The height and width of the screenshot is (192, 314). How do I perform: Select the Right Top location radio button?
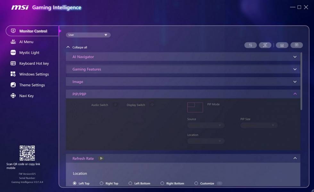click(102, 183)
